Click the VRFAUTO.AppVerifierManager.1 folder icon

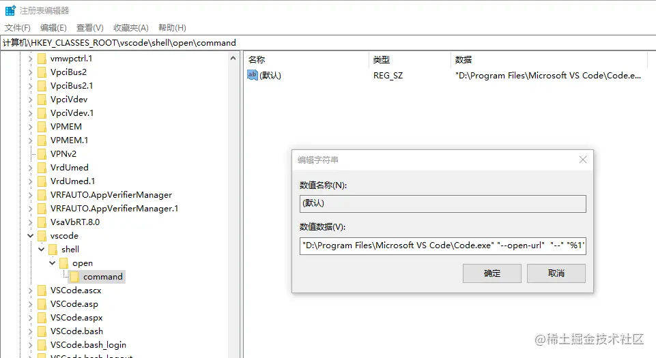click(x=42, y=209)
